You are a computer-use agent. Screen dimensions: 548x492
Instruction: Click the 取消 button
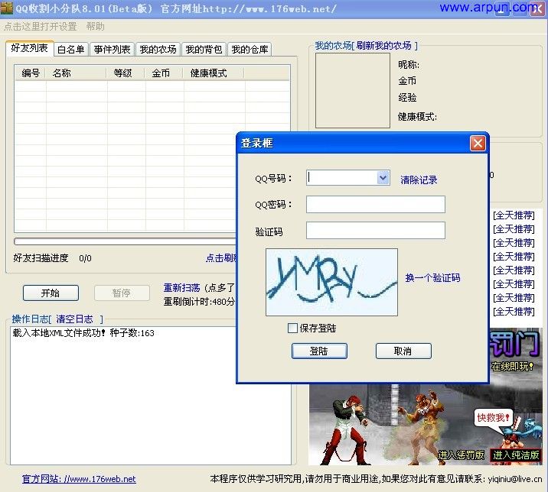(x=403, y=351)
